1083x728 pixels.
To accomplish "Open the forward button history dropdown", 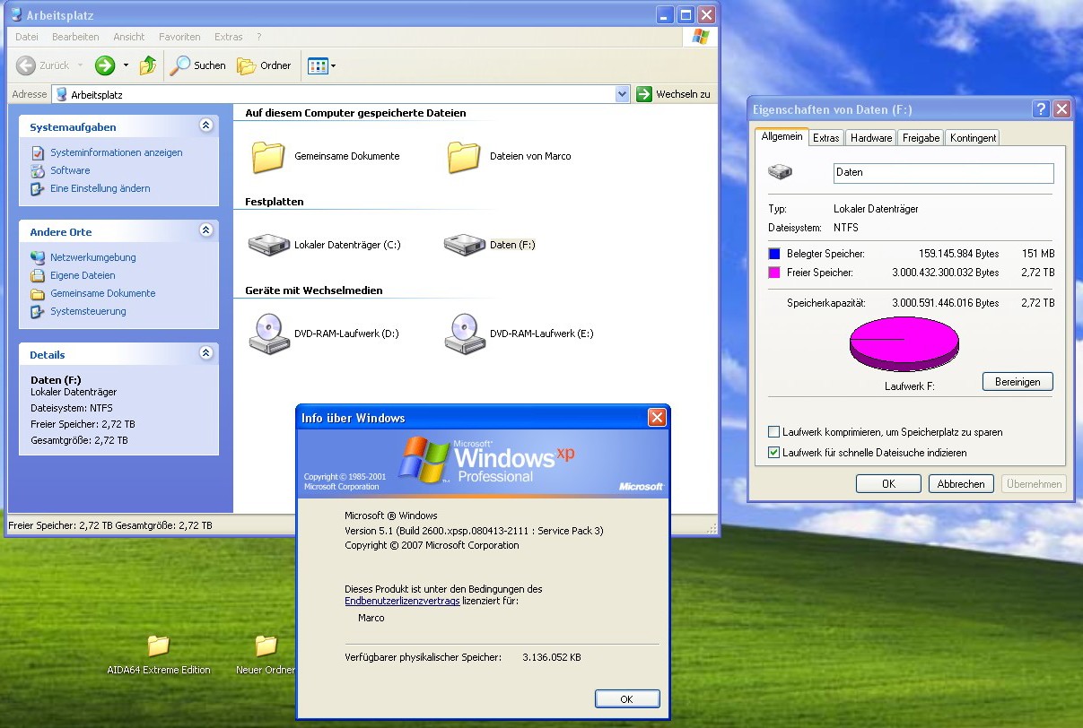I will click(126, 65).
